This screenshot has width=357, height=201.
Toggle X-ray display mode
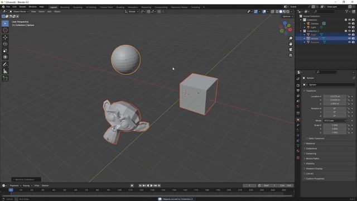[x=273, y=11]
